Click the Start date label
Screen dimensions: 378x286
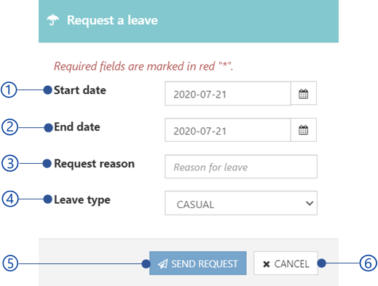80,90
